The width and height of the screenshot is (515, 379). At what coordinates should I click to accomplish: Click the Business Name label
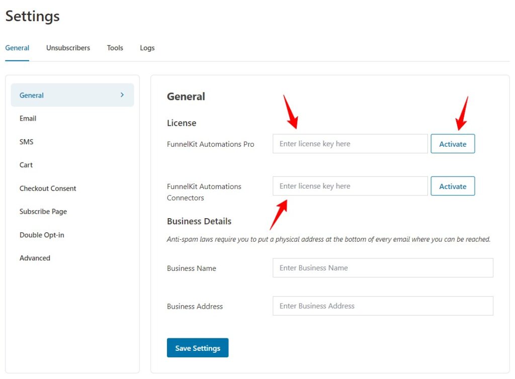(x=192, y=268)
